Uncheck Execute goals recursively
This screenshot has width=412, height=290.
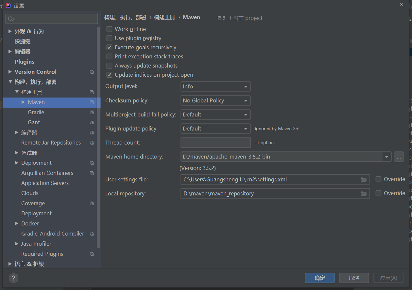pos(109,47)
